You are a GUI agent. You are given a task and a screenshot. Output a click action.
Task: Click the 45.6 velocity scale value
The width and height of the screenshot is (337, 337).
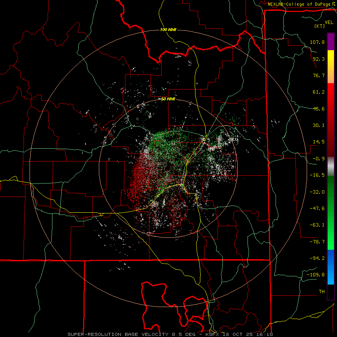(x=319, y=109)
